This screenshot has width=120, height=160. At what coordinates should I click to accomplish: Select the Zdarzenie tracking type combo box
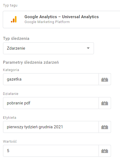click(x=48, y=48)
